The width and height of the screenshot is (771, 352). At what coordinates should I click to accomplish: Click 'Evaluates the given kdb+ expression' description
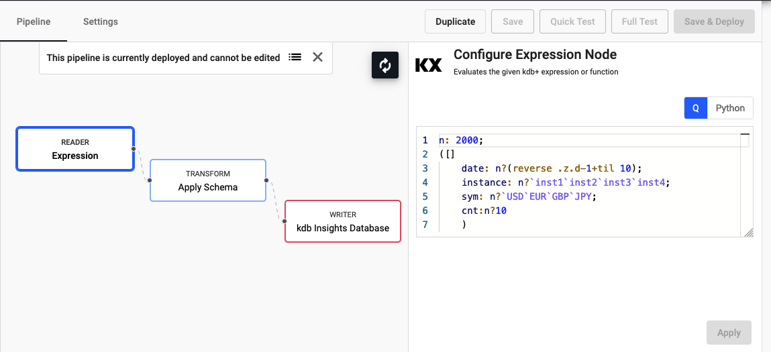click(535, 72)
